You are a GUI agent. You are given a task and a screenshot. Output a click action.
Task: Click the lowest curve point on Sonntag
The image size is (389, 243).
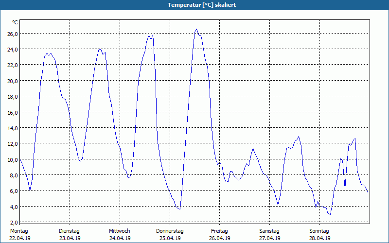(330, 214)
